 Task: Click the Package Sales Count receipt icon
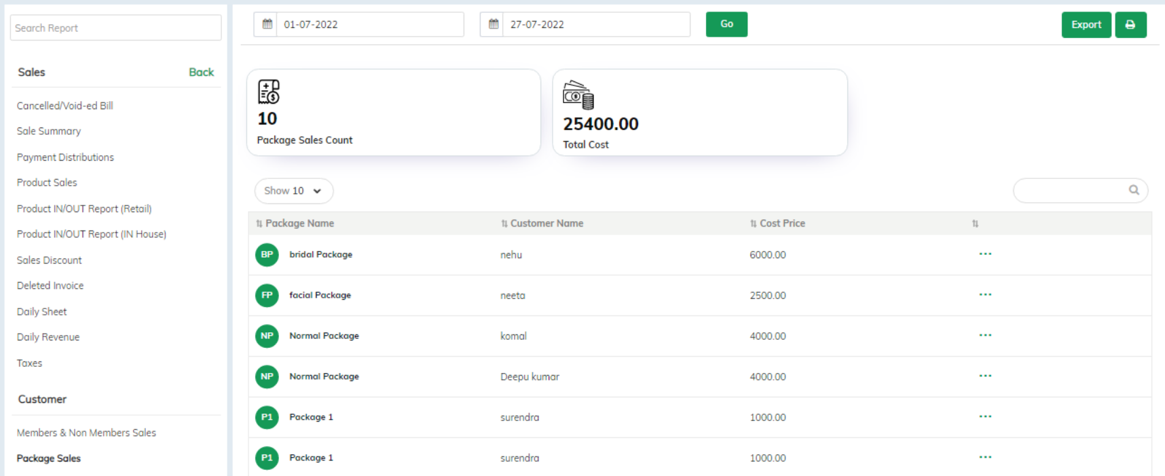click(269, 92)
